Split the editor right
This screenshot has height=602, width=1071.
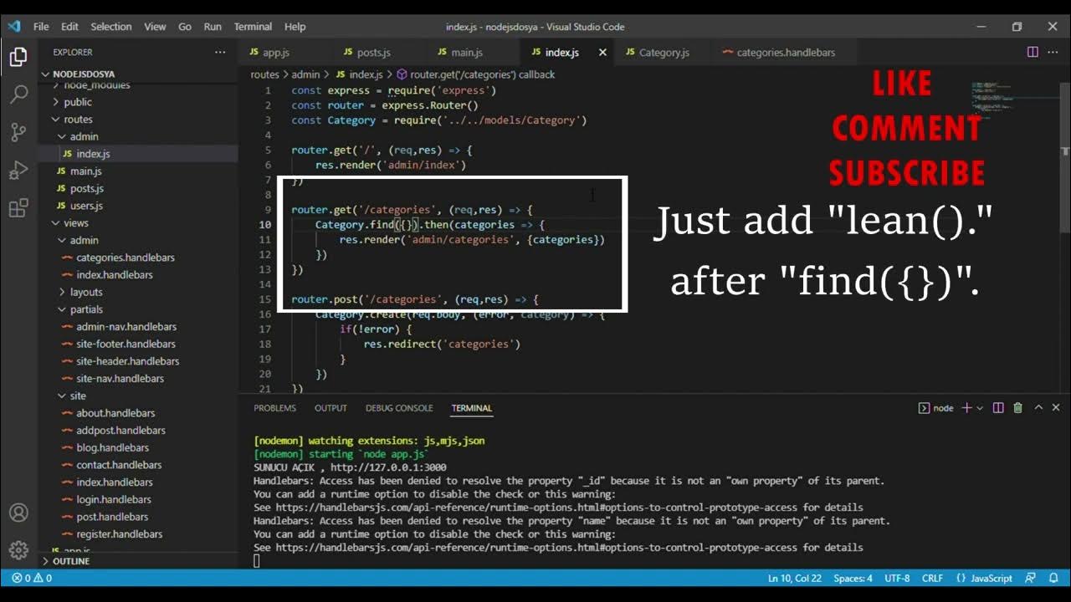(x=1033, y=52)
